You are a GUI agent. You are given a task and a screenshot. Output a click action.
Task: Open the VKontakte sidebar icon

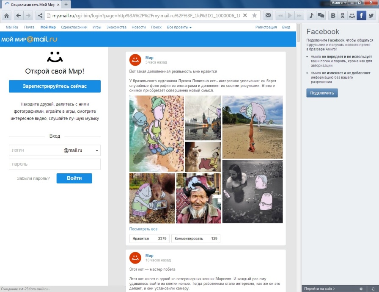[333, 16]
